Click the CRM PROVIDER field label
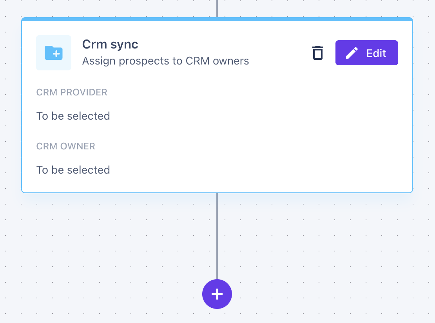435x323 pixels. coord(72,92)
